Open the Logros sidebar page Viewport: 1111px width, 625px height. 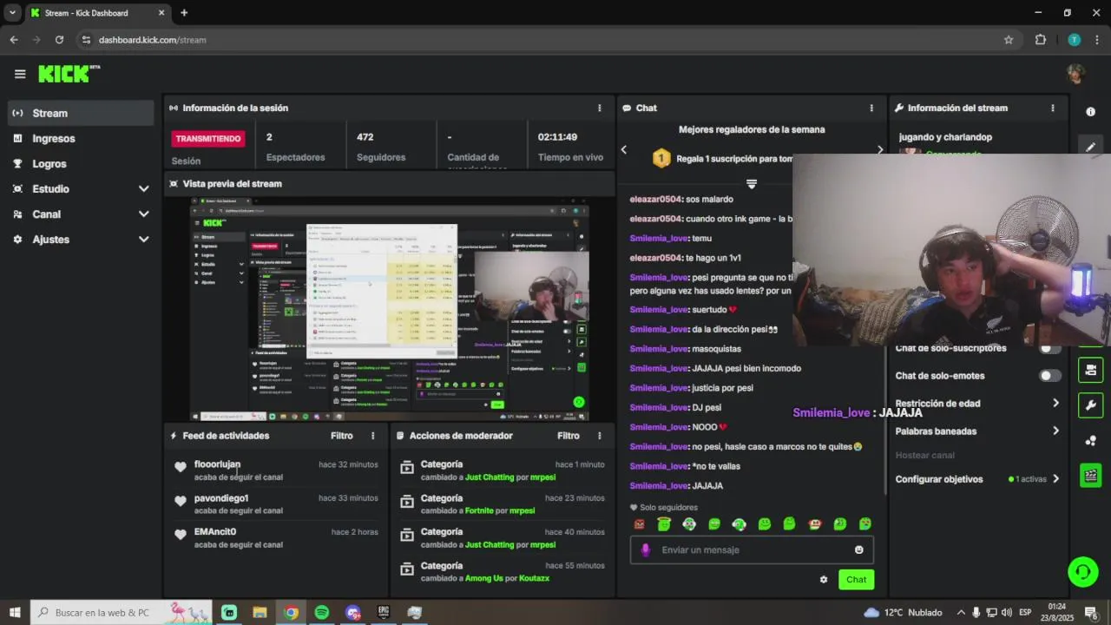tap(82, 163)
